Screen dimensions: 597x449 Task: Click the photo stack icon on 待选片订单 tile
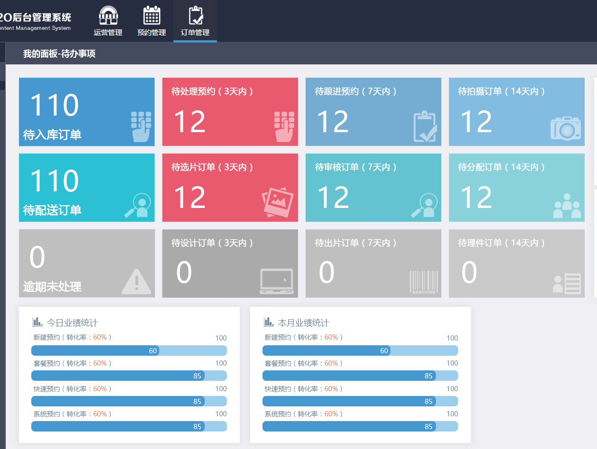tap(278, 202)
